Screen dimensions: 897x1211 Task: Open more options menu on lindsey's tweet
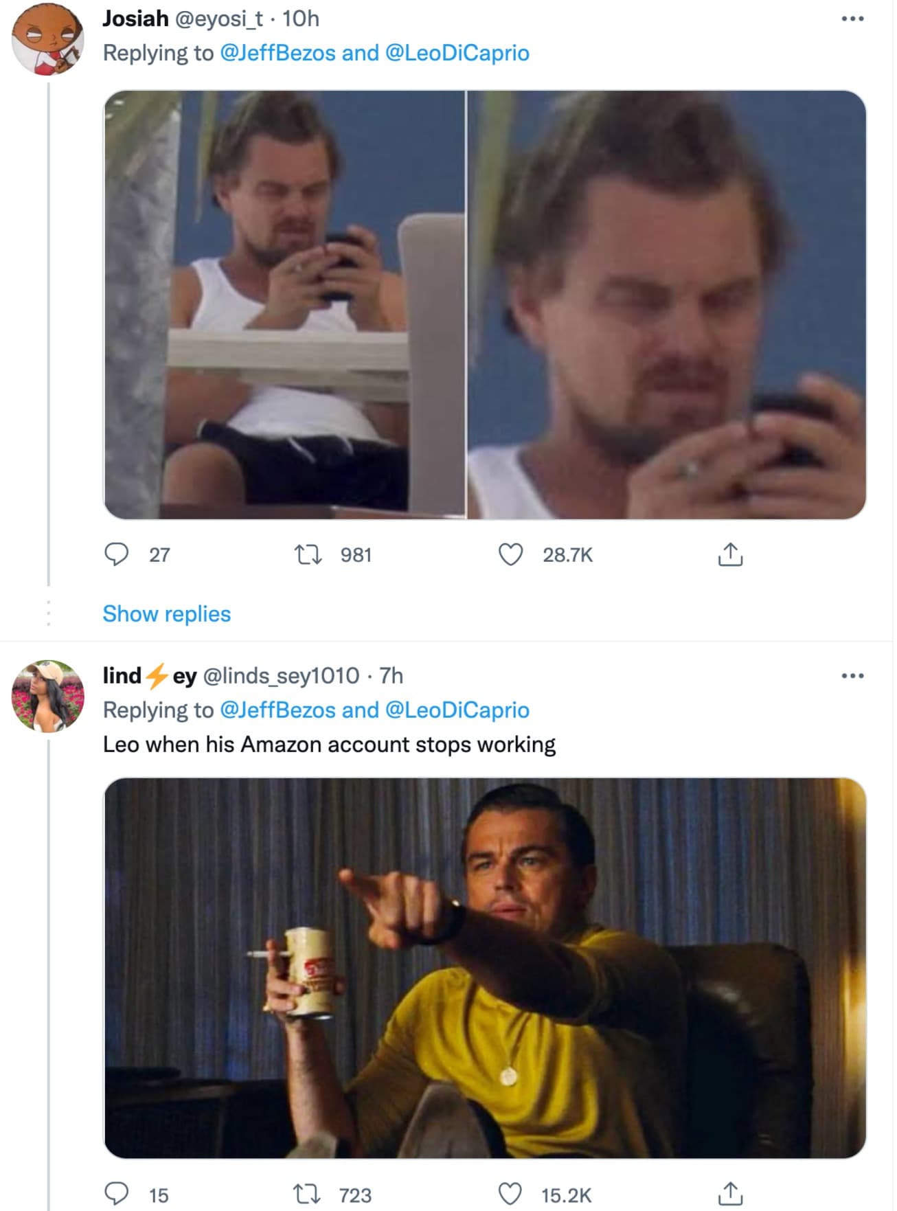click(852, 676)
